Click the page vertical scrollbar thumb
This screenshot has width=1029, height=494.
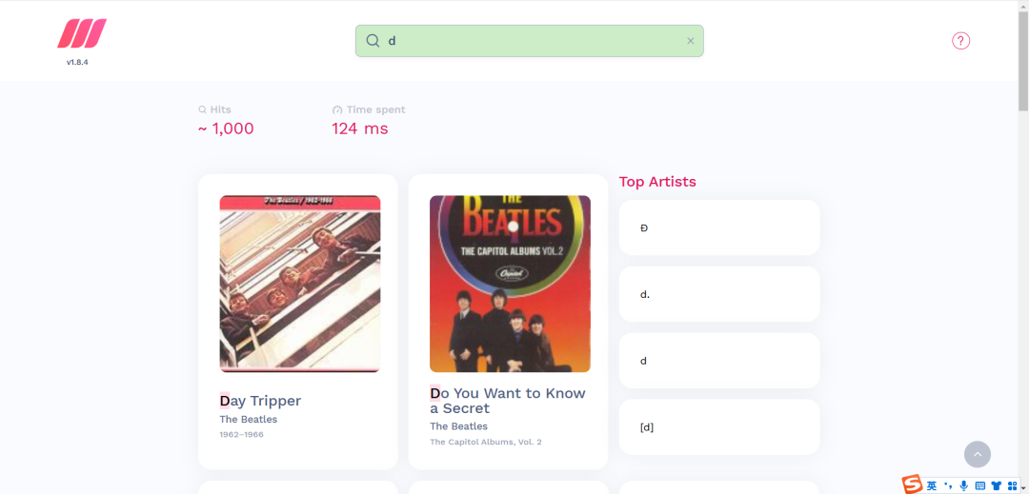pyautogui.click(x=1023, y=60)
